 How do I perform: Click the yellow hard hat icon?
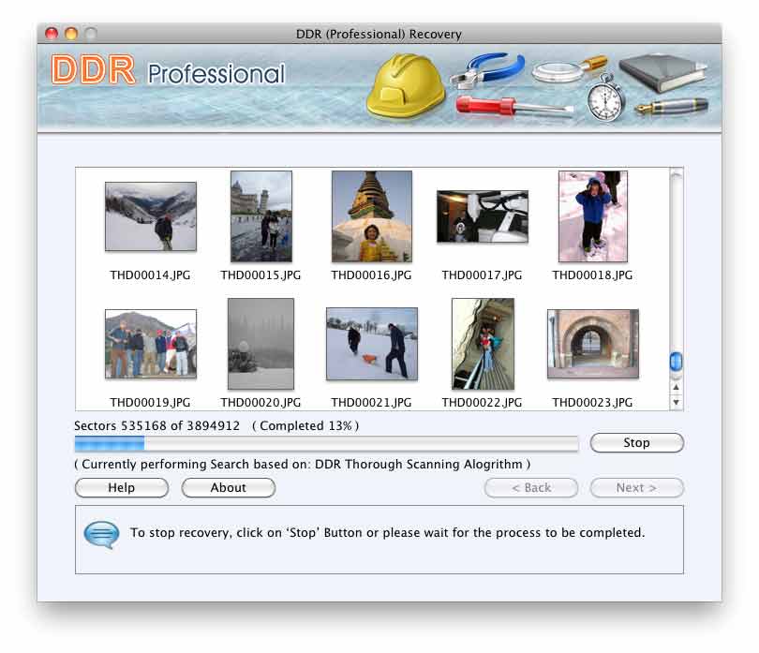(x=406, y=86)
